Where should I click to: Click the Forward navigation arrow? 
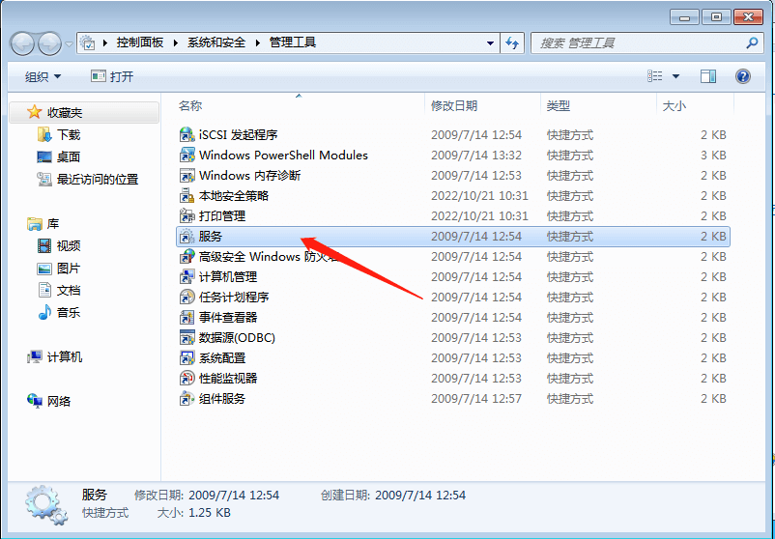click(49, 43)
